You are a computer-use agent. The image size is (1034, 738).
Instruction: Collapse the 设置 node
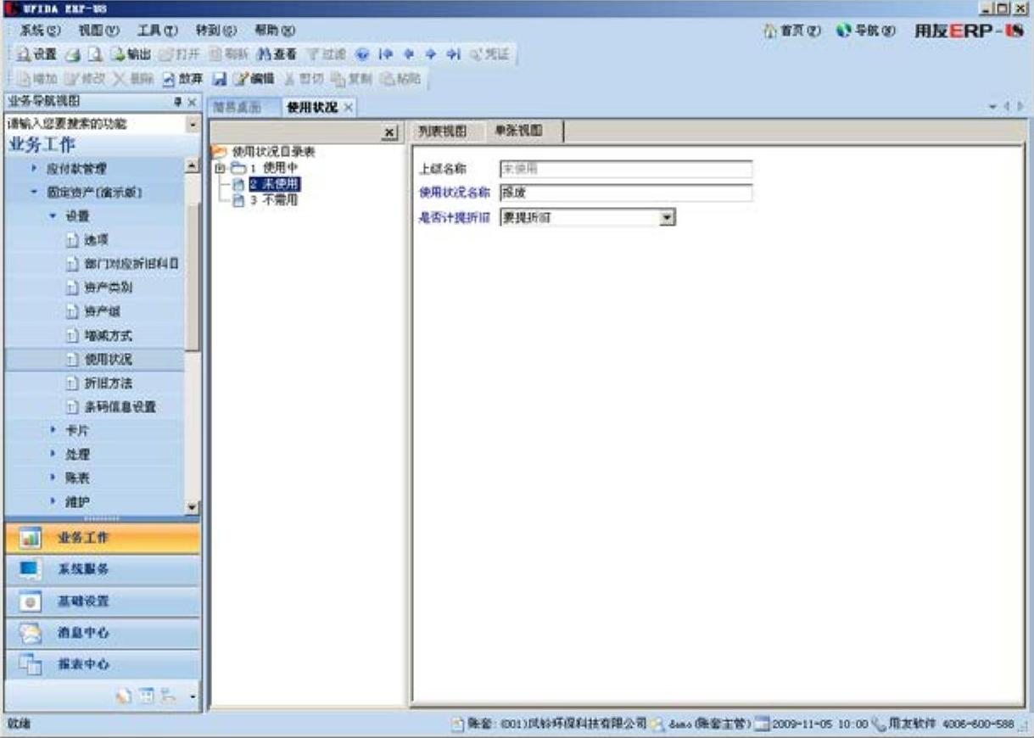pos(52,216)
